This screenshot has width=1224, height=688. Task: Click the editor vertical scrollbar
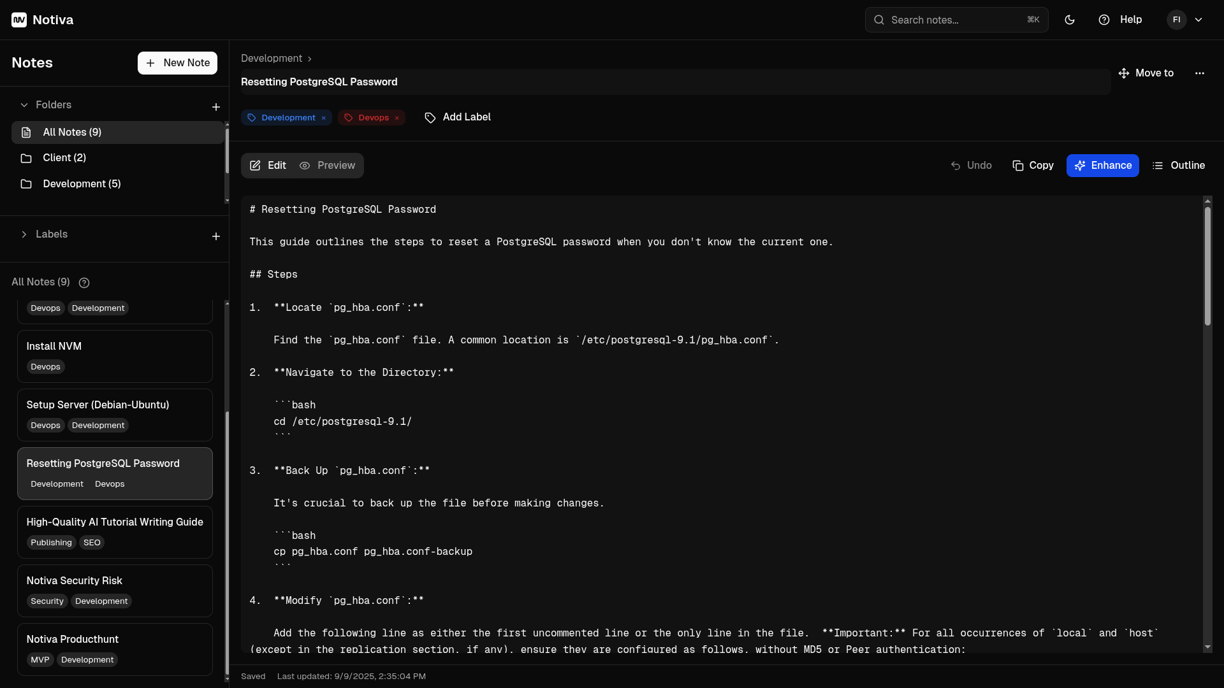click(x=1207, y=266)
